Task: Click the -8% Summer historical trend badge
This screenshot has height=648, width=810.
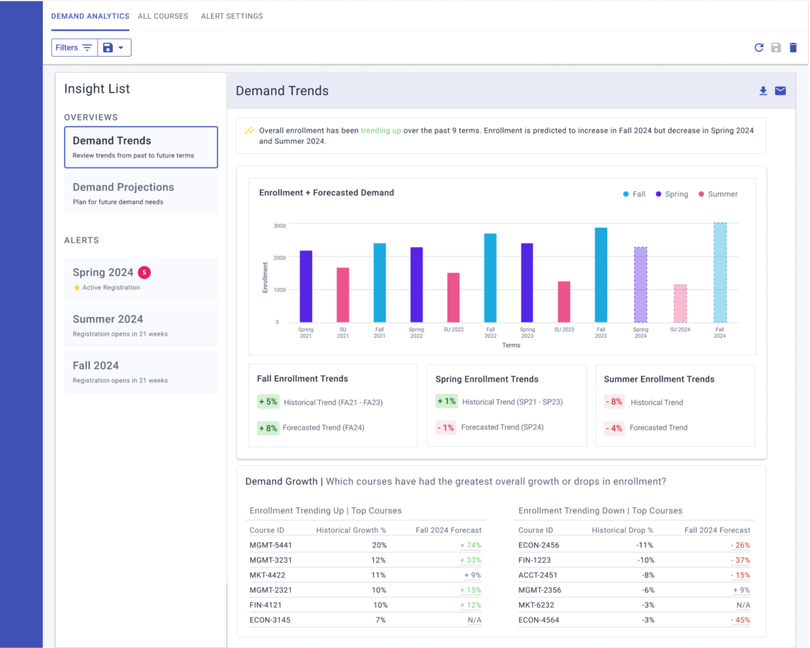Action: 614,402
